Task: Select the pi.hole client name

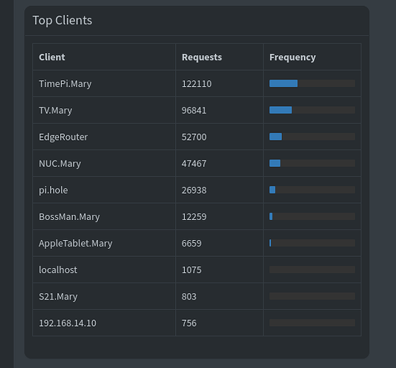Action: (x=53, y=190)
